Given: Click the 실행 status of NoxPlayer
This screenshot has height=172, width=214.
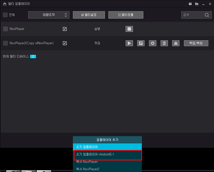Looking at the screenshot, I should click(x=97, y=29).
